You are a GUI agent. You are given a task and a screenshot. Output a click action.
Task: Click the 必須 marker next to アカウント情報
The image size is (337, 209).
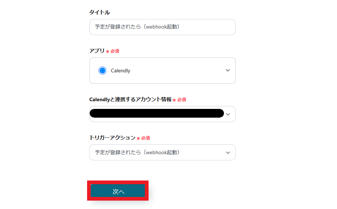tap(182, 100)
